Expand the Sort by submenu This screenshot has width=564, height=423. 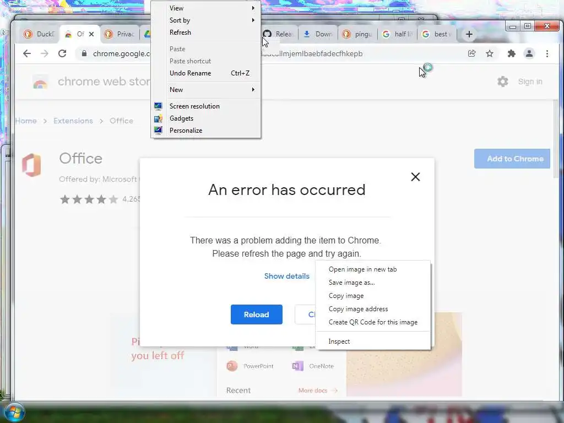coord(206,20)
